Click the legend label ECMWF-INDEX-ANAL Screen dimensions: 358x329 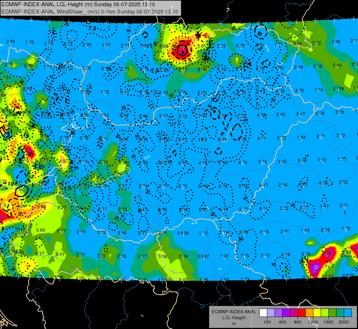[234, 312]
